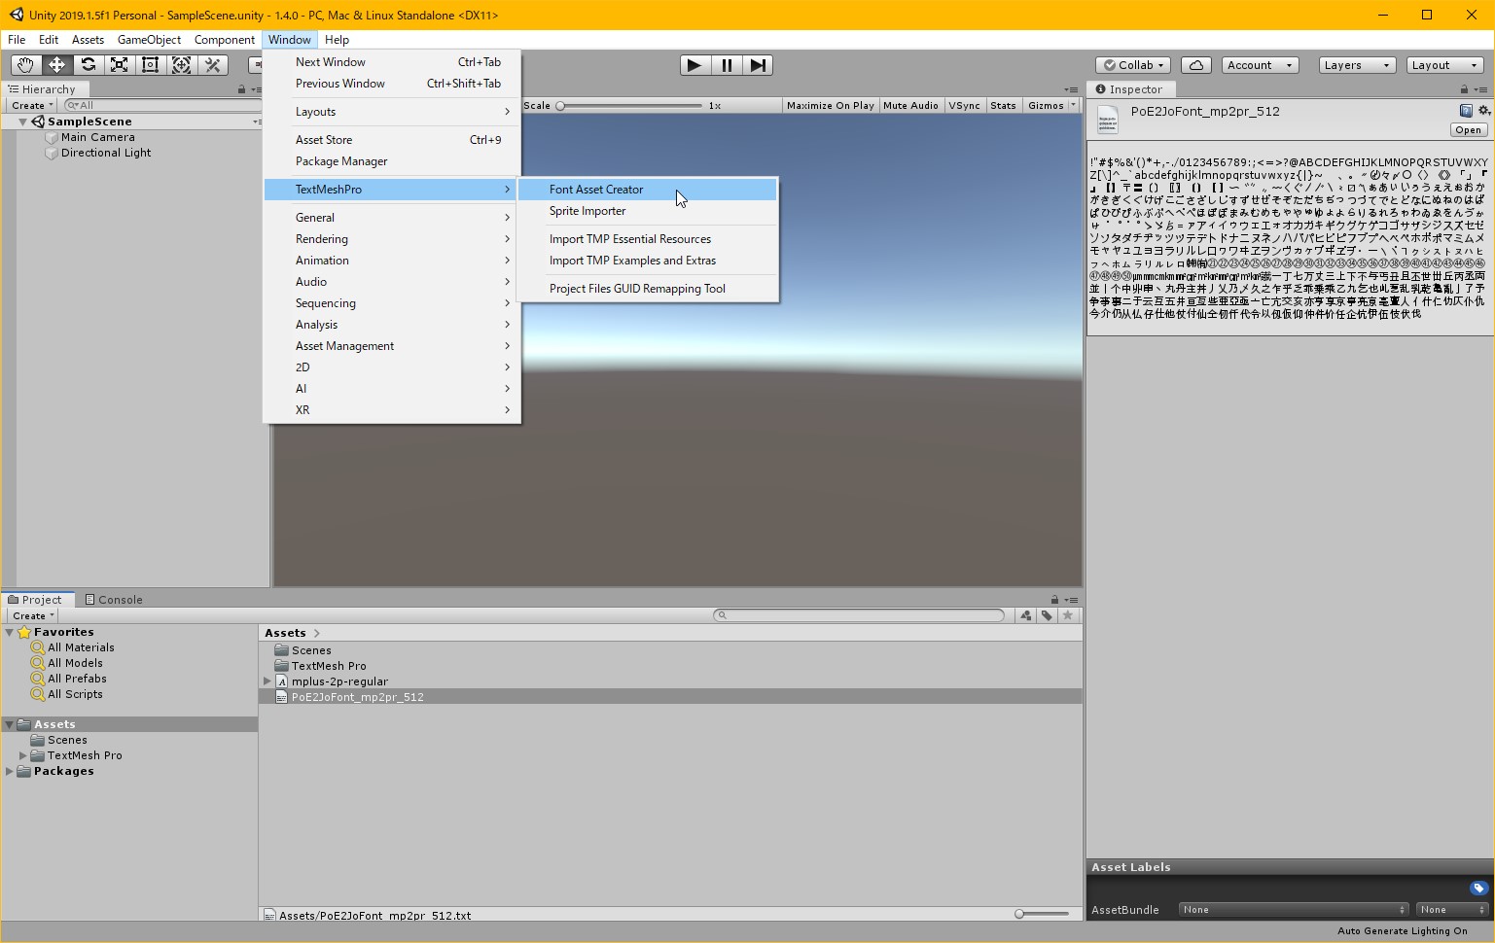Screen dimensions: 1495x943
Task: Open Package Manager from Window menu
Action: pos(392,161)
